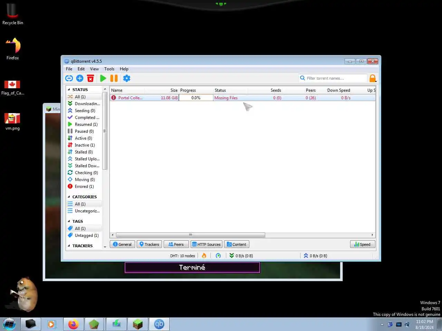Select the Uncategoriz... category filter
Screen dimensions: 442x331
point(84,211)
